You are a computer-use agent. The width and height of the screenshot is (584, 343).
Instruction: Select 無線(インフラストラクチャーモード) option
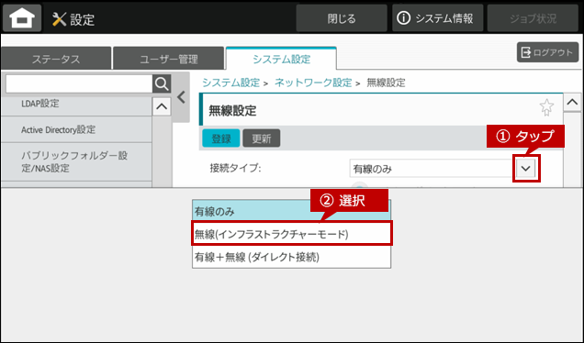pos(292,234)
